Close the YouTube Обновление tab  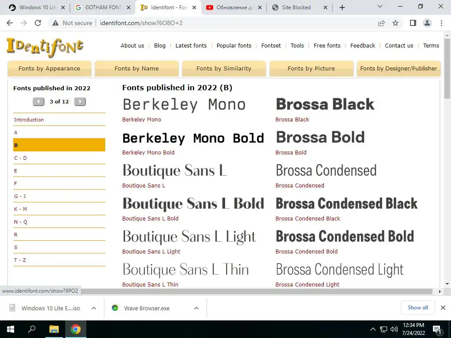260,7
